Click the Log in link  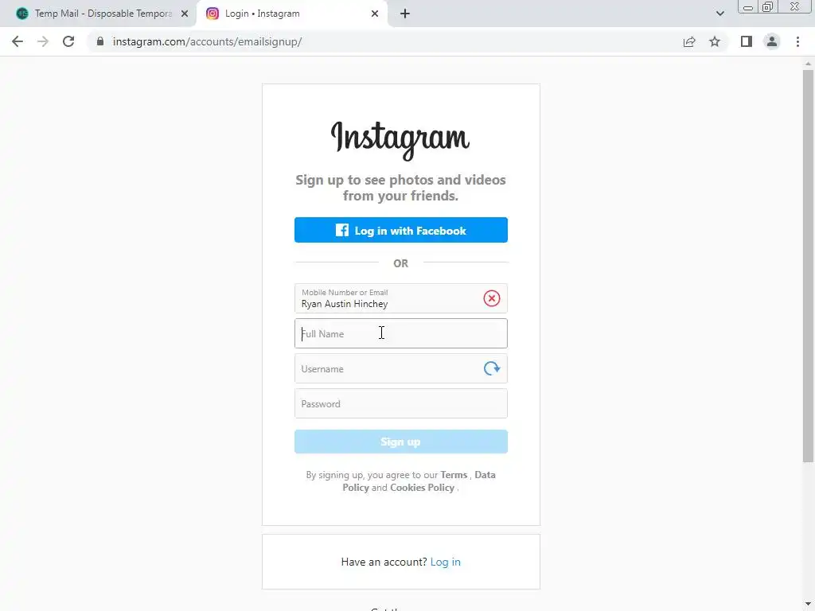446,562
